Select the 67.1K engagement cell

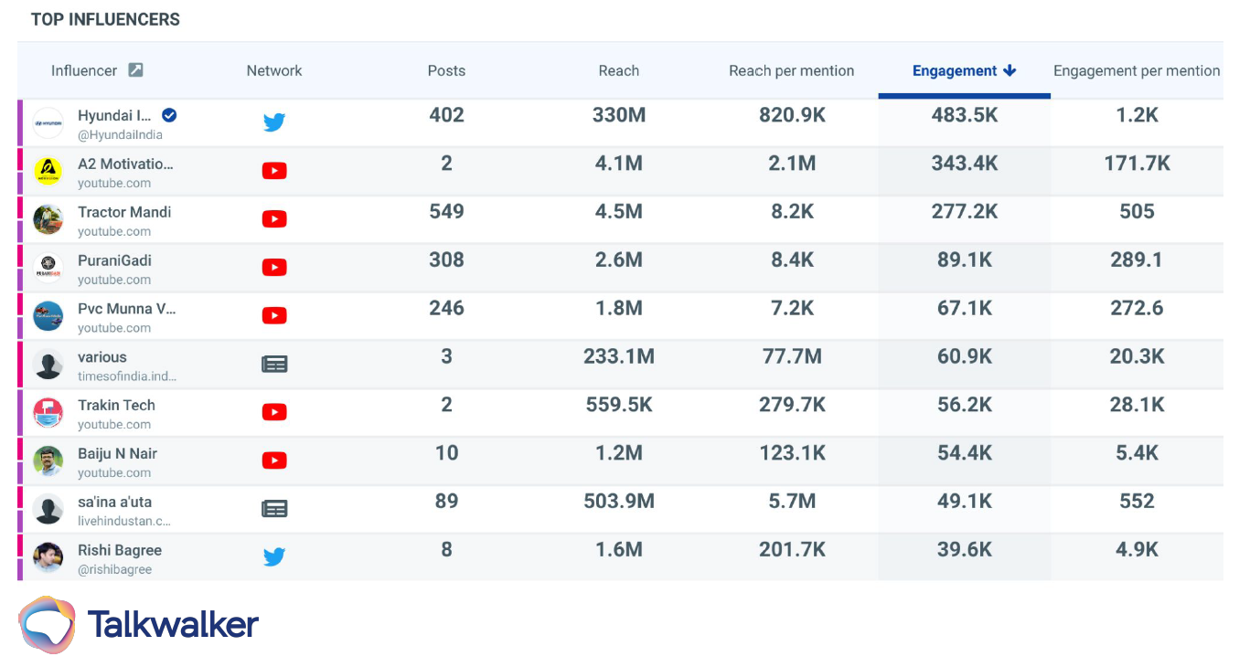(x=964, y=308)
